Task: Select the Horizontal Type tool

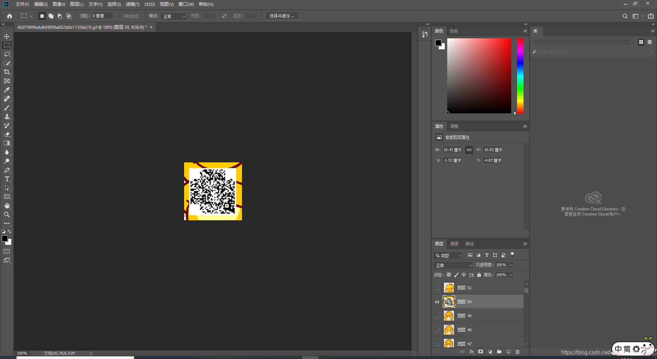Action: pos(7,179)
